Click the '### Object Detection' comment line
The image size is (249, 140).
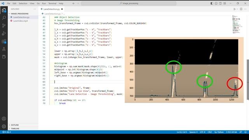pyautogui.click(x=67, y=17)
